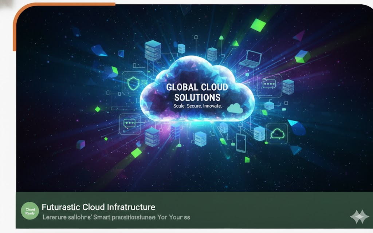Open the chat bubble icon at lower left

pos(129,123)
